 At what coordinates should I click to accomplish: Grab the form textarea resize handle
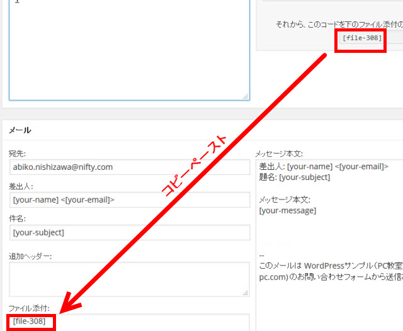[x=246, y=96]
